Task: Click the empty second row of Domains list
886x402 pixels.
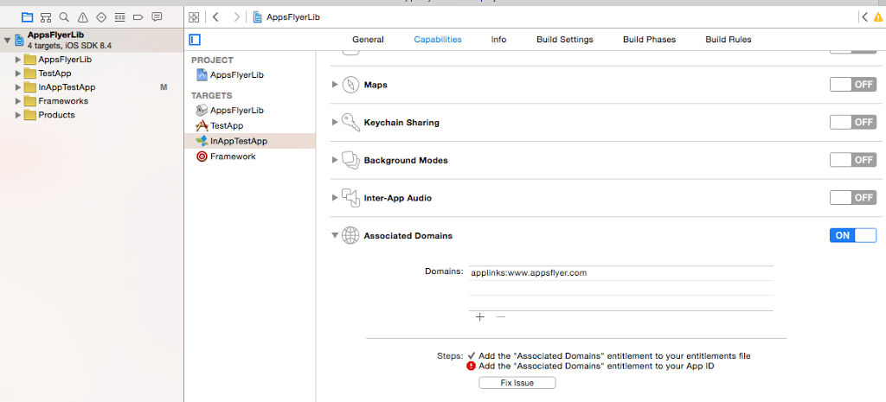Action: (620, 288)
